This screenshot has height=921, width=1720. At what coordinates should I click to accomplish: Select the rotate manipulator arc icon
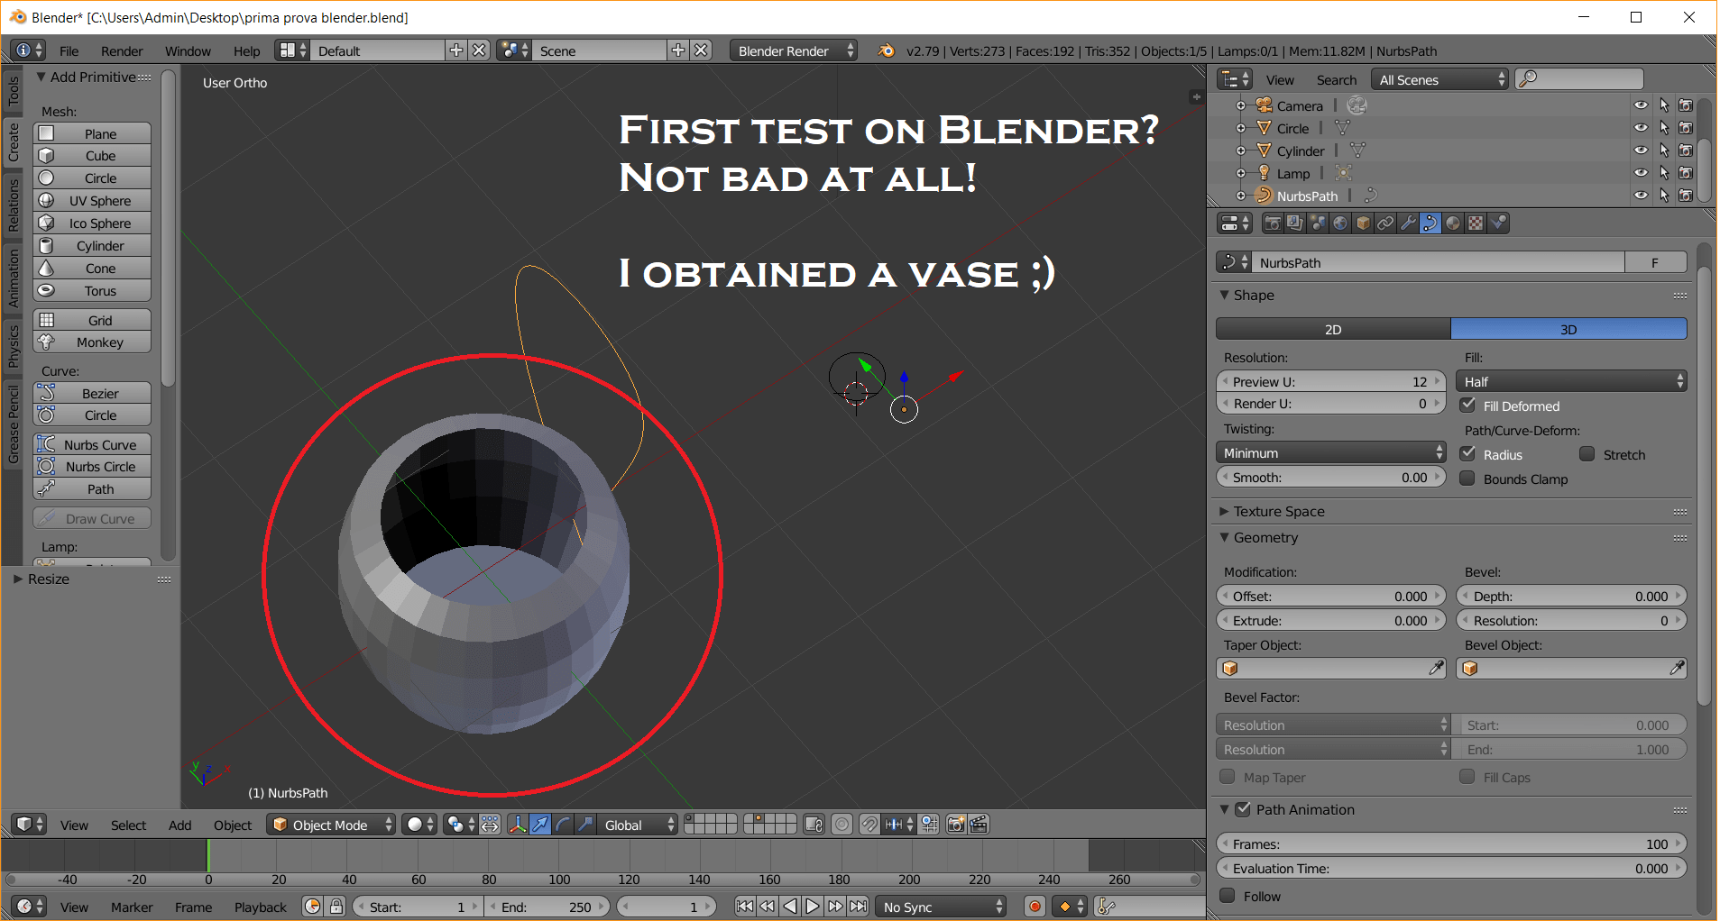click(563, 825)
